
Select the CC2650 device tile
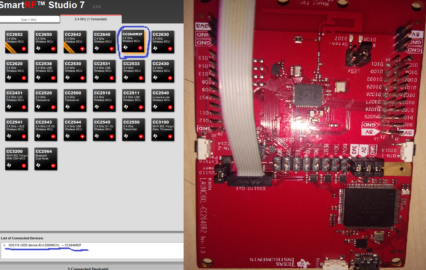point(46,42)
